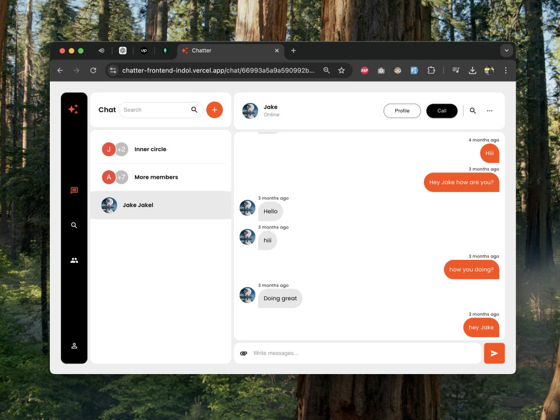Go back with browser back arrow
Viewport: 560px width, 420px height.
(60, 71)
